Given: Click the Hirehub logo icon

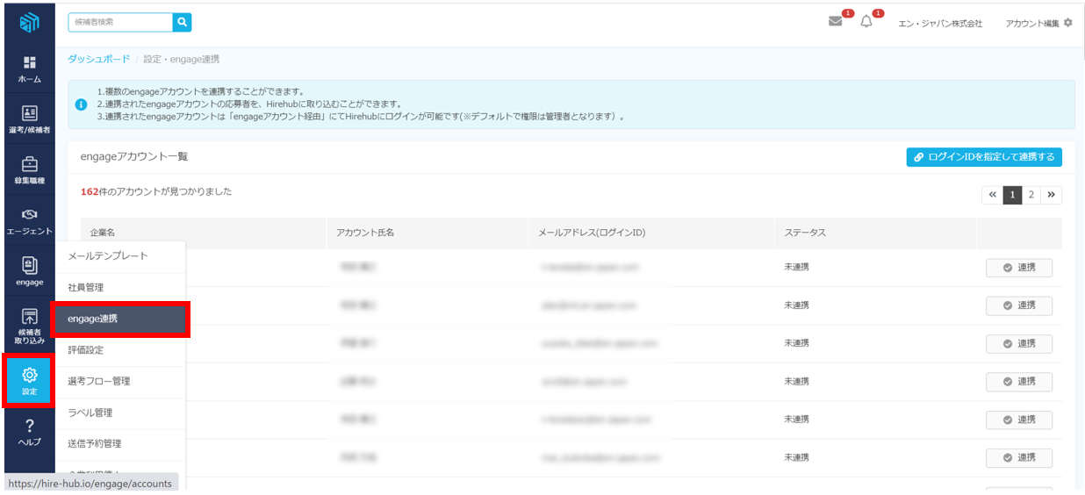Looking at the screenshot, I should coord(29,23).
